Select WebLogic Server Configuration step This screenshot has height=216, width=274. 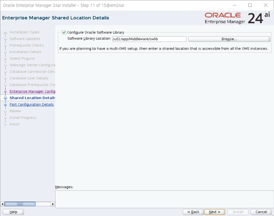coord(32,65)
